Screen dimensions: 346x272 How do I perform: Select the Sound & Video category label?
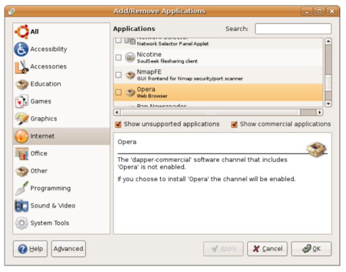53,206
